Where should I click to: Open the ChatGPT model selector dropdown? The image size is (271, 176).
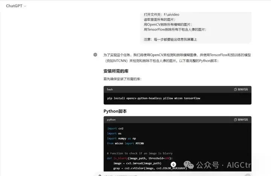click(x=16, y=6)
